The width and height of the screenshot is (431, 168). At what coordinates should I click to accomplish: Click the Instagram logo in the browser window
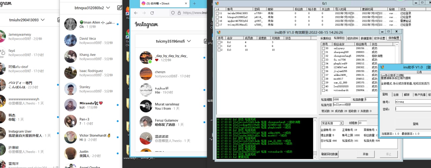(146, 25)
